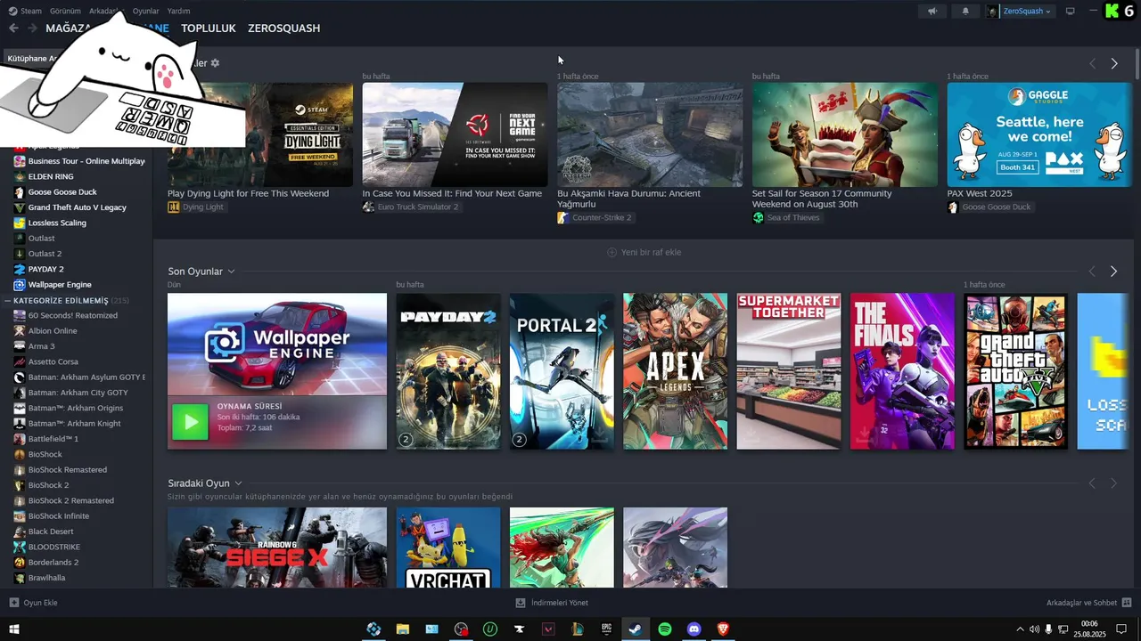Select ELDEN RING in the library list
The height and width of the screenshot is (641, 1141).
pyautogui.click(x=51, y=176)
